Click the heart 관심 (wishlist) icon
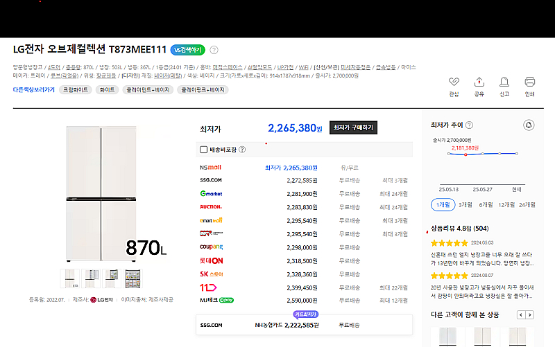This screenshot has width=555, height=347. (454, 82)
